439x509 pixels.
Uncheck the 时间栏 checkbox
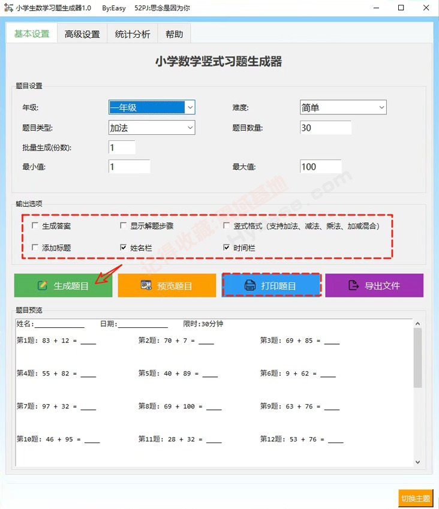pos(226,248)
